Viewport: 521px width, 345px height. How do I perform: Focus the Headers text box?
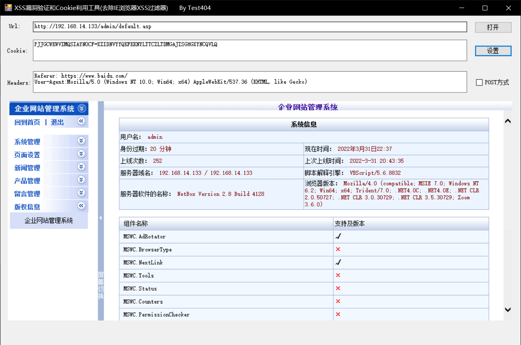point(250,82)
